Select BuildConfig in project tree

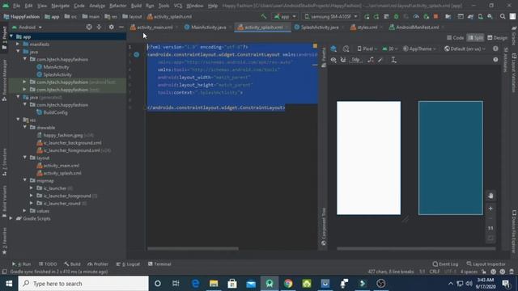tap(52, 112)
